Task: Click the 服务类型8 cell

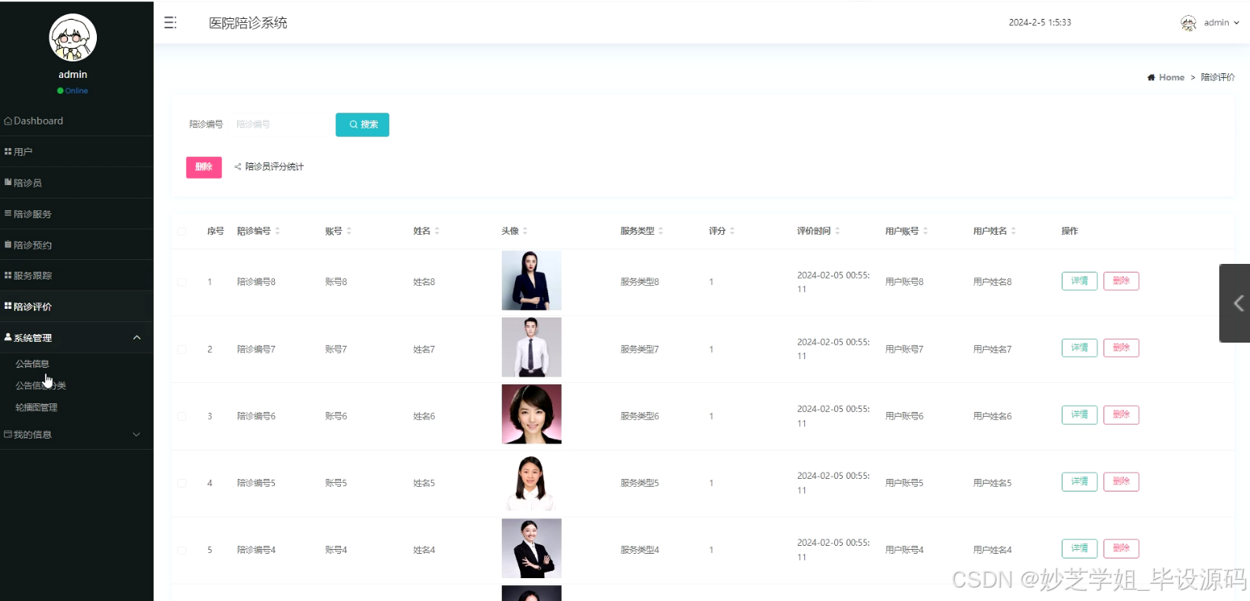Action: (x=640, y=282)
